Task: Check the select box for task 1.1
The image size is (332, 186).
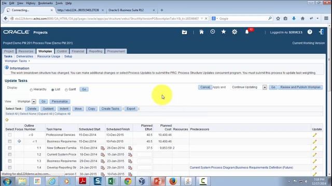Action: 10,148
